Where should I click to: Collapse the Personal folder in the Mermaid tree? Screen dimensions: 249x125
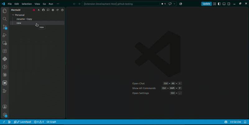point(13,15)
